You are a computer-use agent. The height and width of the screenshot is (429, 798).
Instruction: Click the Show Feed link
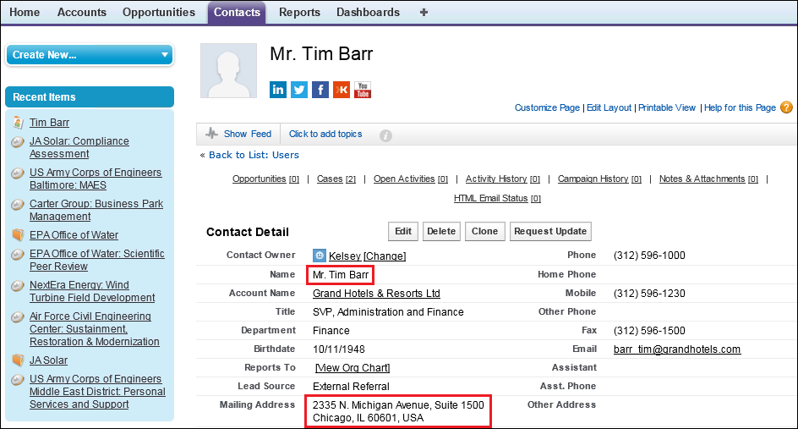248,134
